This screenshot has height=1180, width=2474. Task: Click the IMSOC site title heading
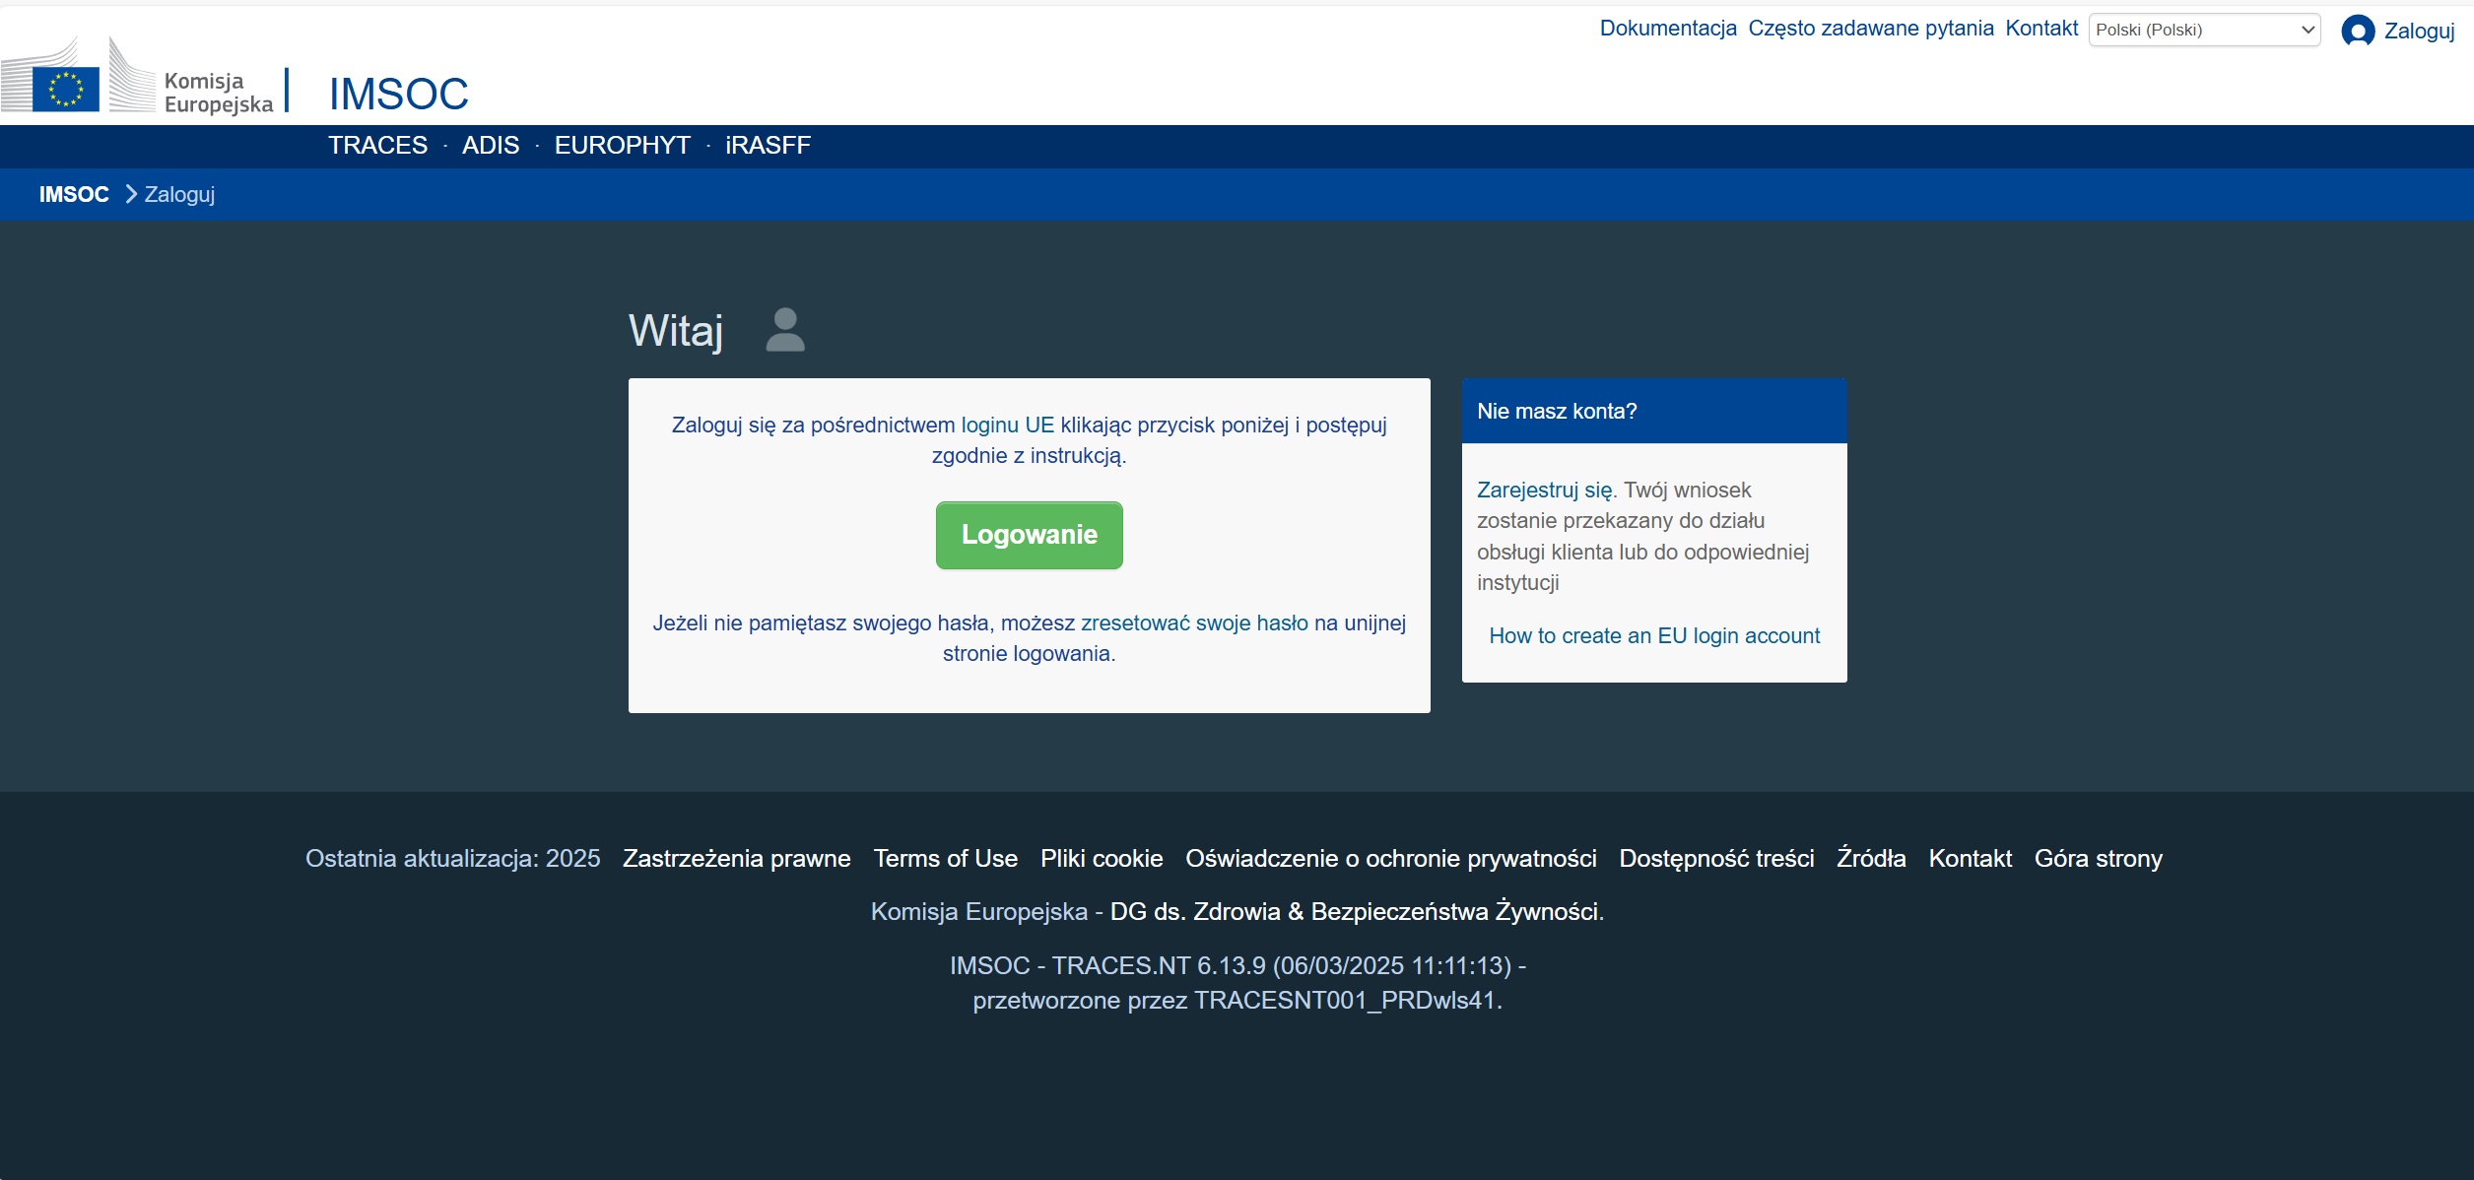[x=398, y=95]
